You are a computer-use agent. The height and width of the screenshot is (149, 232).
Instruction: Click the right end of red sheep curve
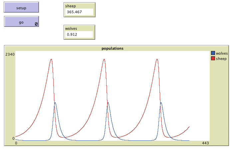pyautogui.click(x=189, y=127)
